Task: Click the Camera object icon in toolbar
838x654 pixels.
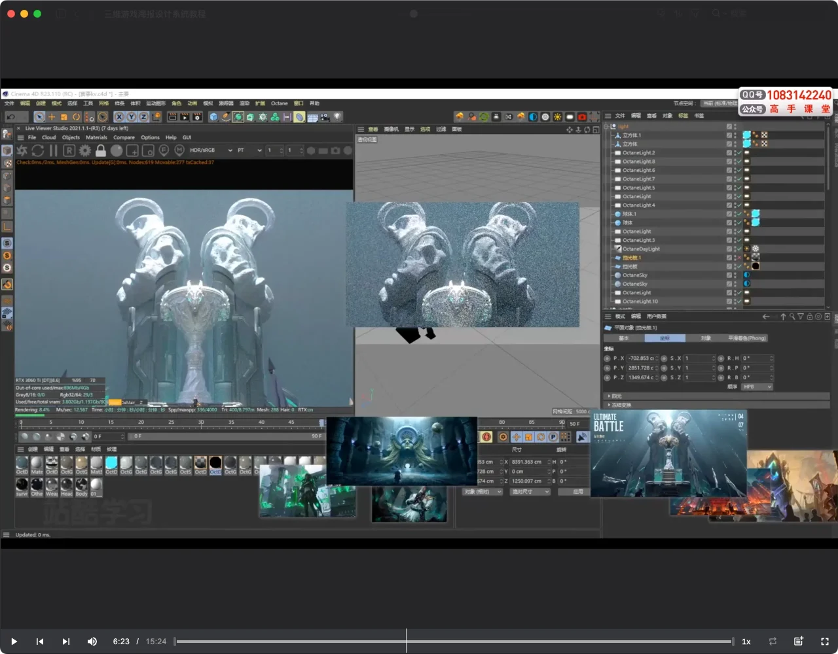Action: 325,117
